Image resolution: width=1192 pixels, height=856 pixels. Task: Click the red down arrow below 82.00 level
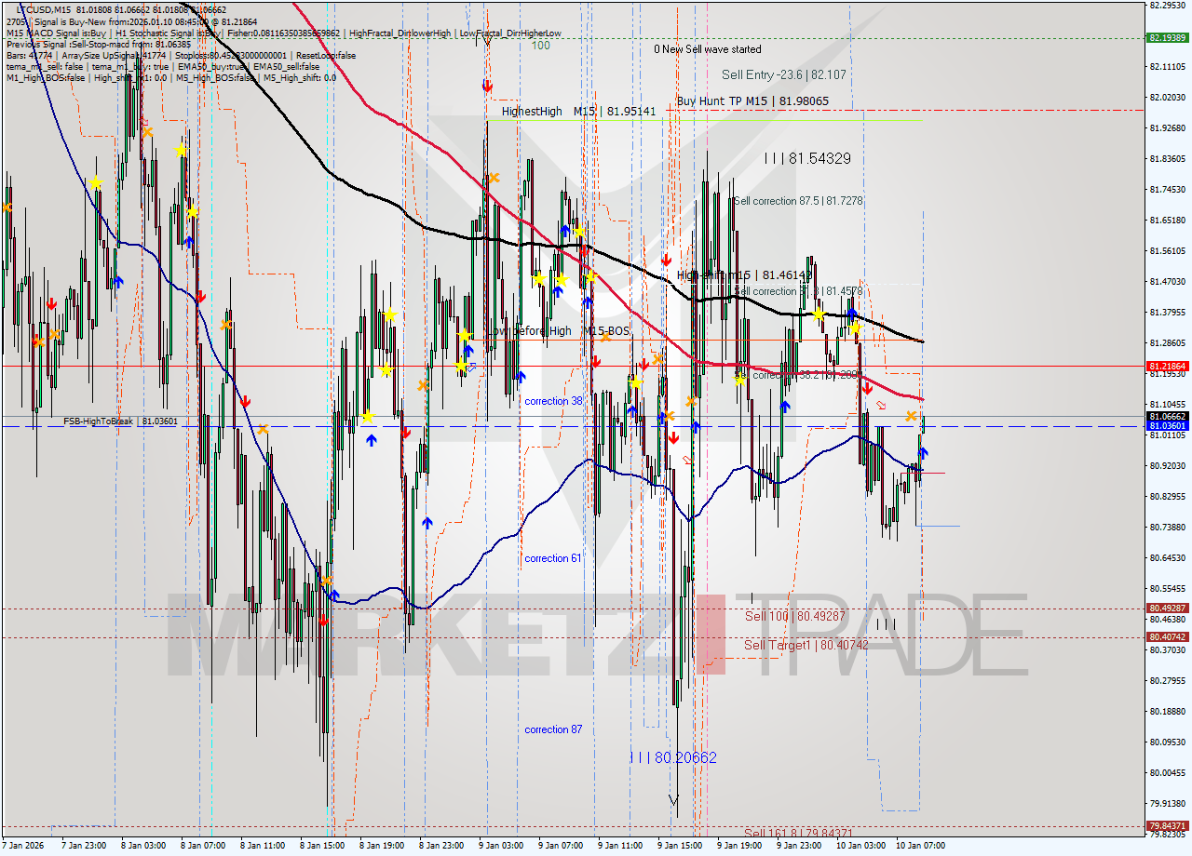(486, 85)
